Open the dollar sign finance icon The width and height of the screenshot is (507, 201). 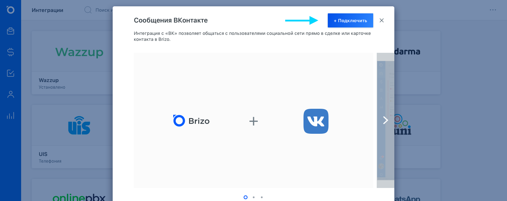point(11,52)
